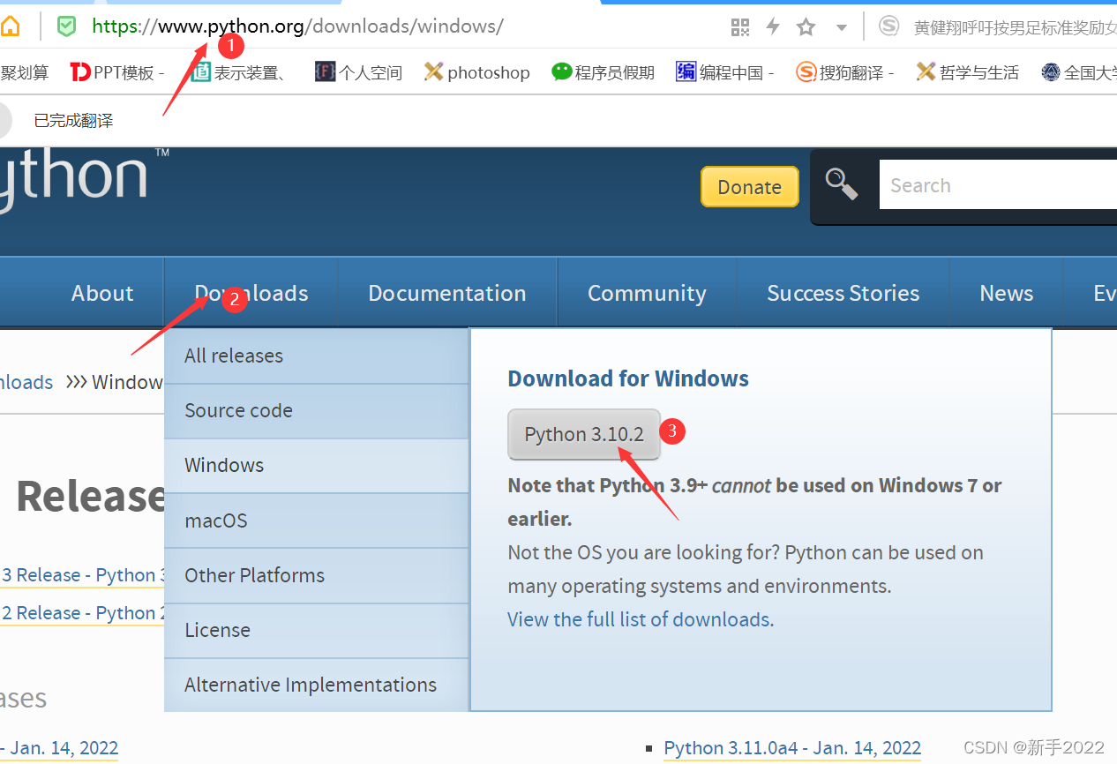Click the browser home icon
The width and height of the screenshot is (1117, 764).
pyautogui.click(x=9, y=26)
